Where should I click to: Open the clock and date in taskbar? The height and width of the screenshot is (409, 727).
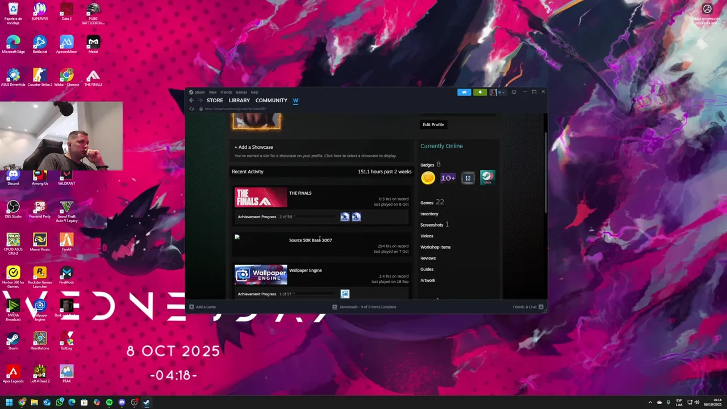[x=712, y=402]
